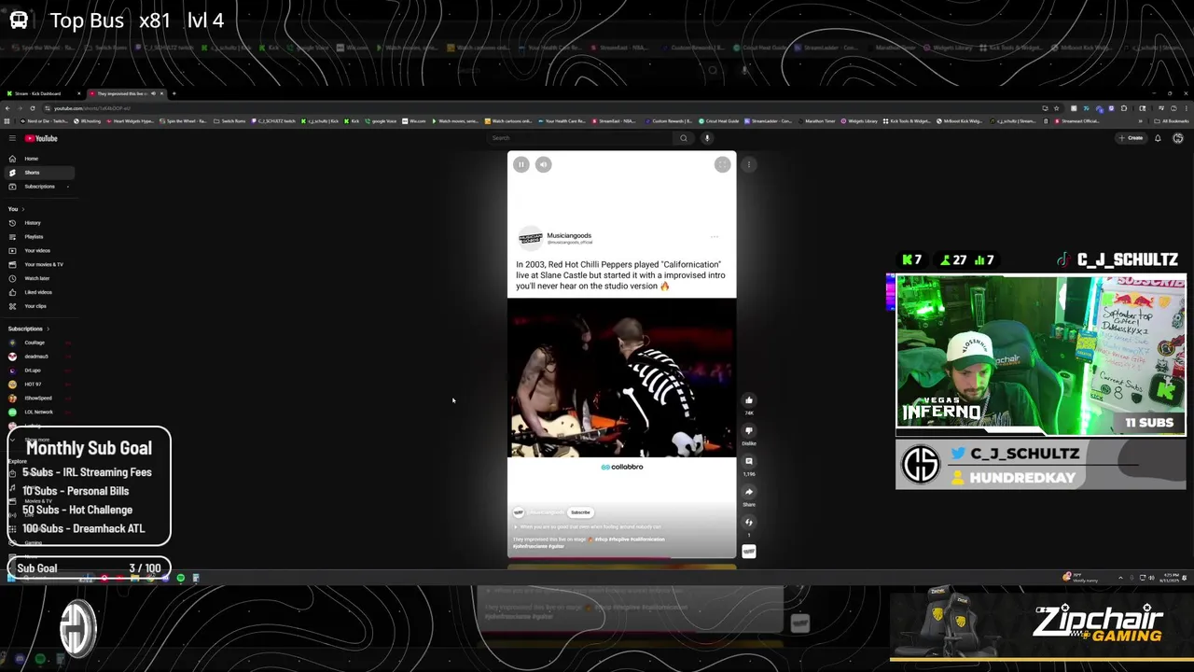Open the sound source thumbnail of the Short

tap(749, 552)
